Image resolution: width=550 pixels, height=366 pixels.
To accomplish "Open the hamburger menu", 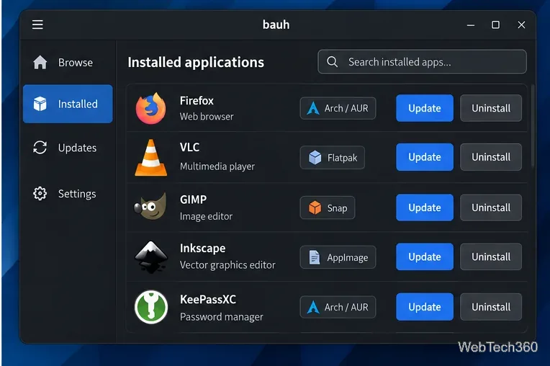I will coord(37,24).
